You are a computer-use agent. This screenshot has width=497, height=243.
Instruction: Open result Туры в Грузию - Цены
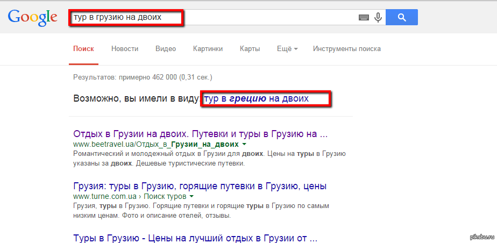[195, 238]
